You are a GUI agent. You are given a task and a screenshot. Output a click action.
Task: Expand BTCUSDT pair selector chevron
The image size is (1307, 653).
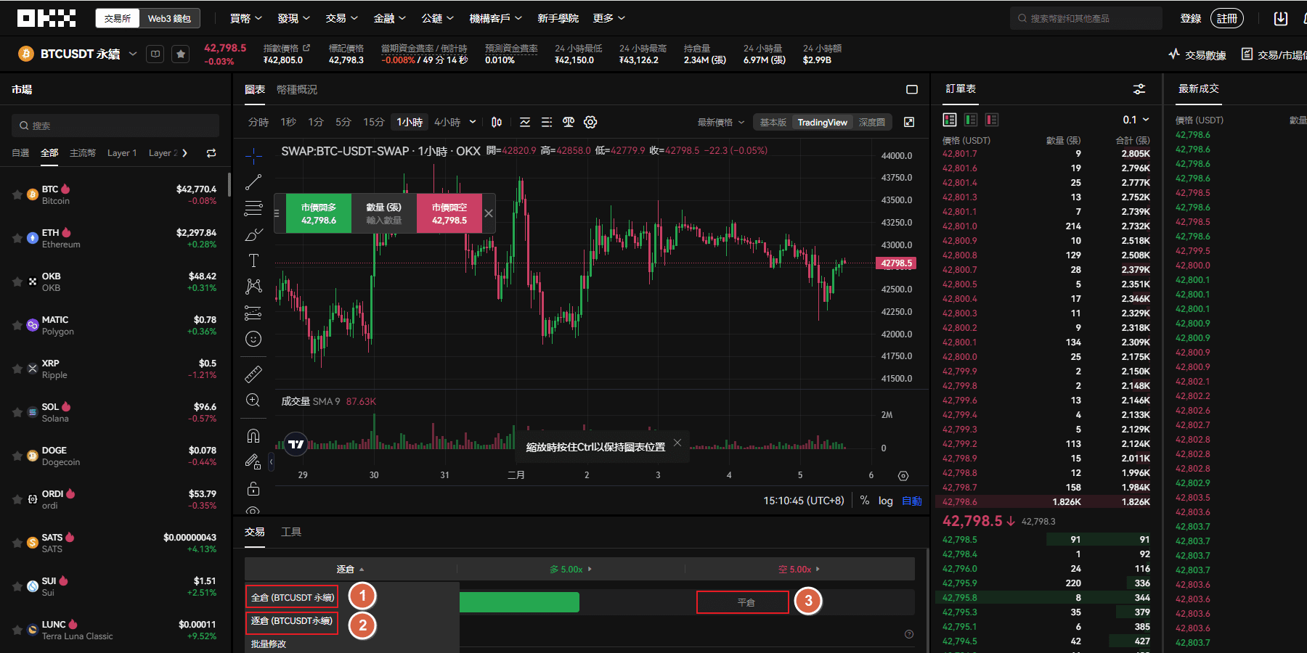(133, 54)
